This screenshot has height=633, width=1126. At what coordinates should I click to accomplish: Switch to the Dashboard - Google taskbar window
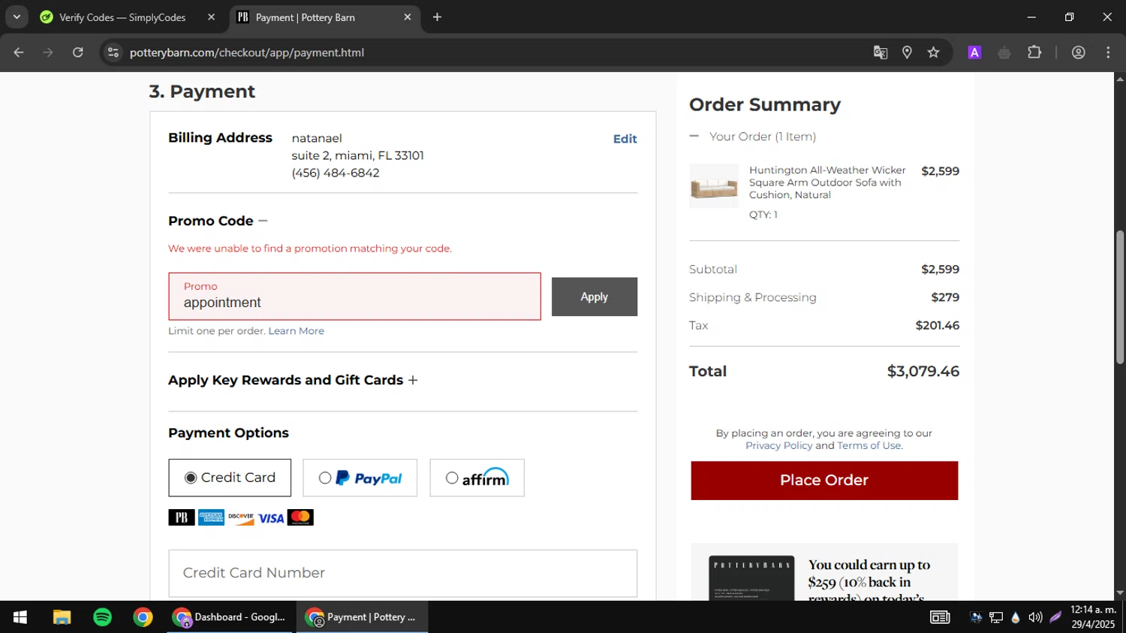pyautogui.click(x=230, y=617)
